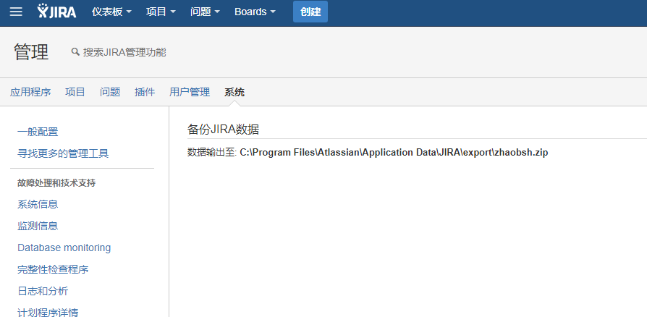Open the hamburger navigation menu icon
Image resolution: width=647 pixels, height=317 pixels.
click(x=16, y=12)
